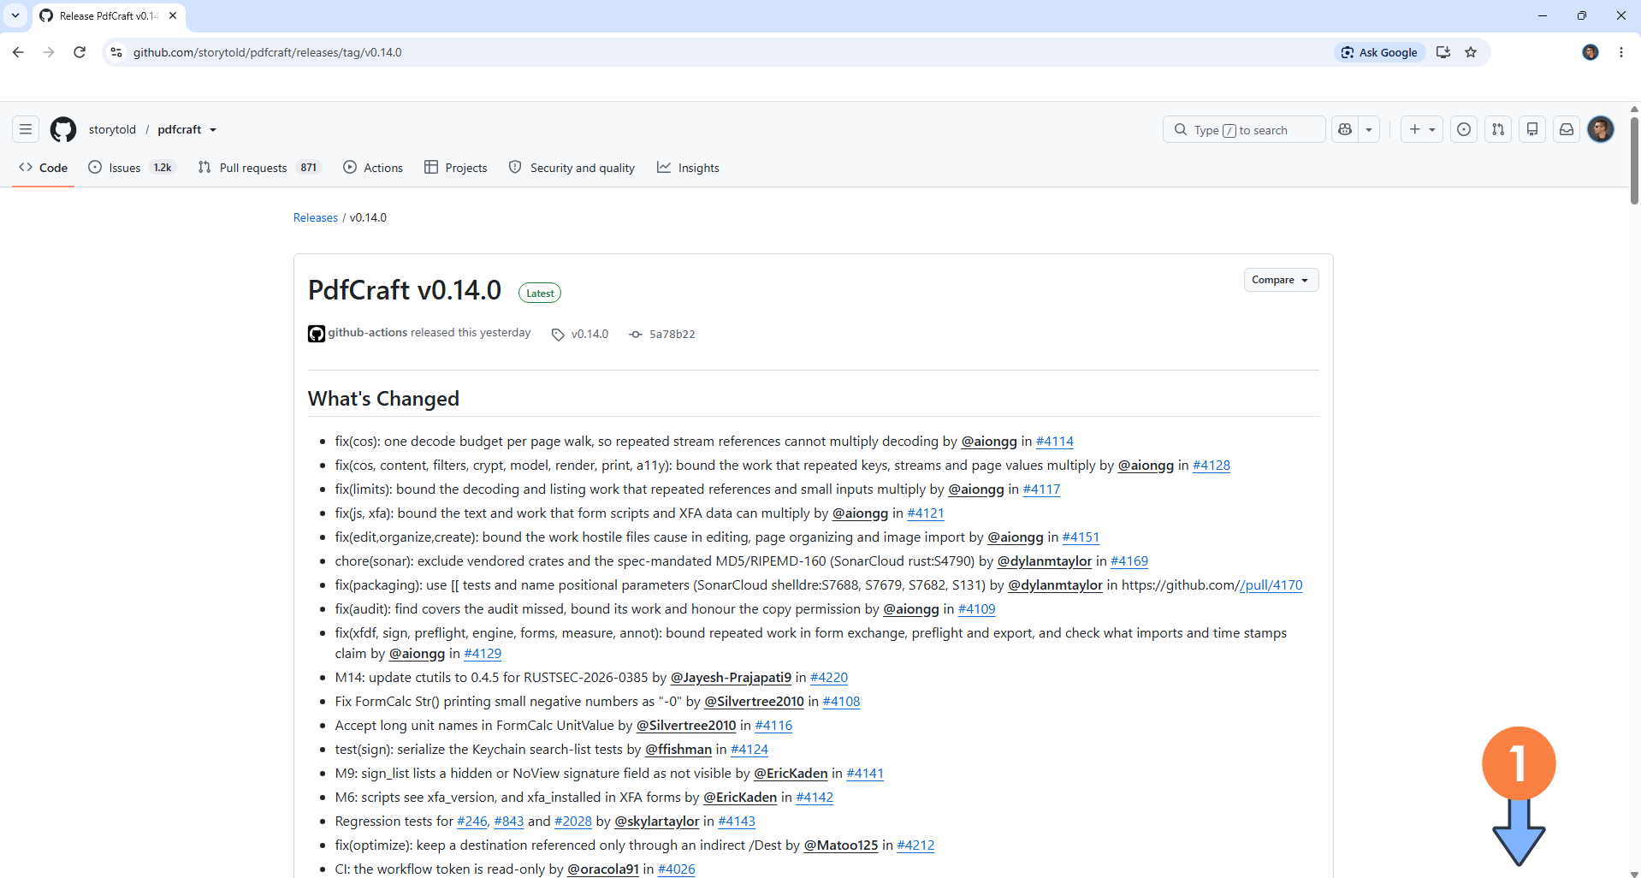Go to GitHub home via Octocat logo
The width and height of the screenshot is (1641, 878).
63,129
